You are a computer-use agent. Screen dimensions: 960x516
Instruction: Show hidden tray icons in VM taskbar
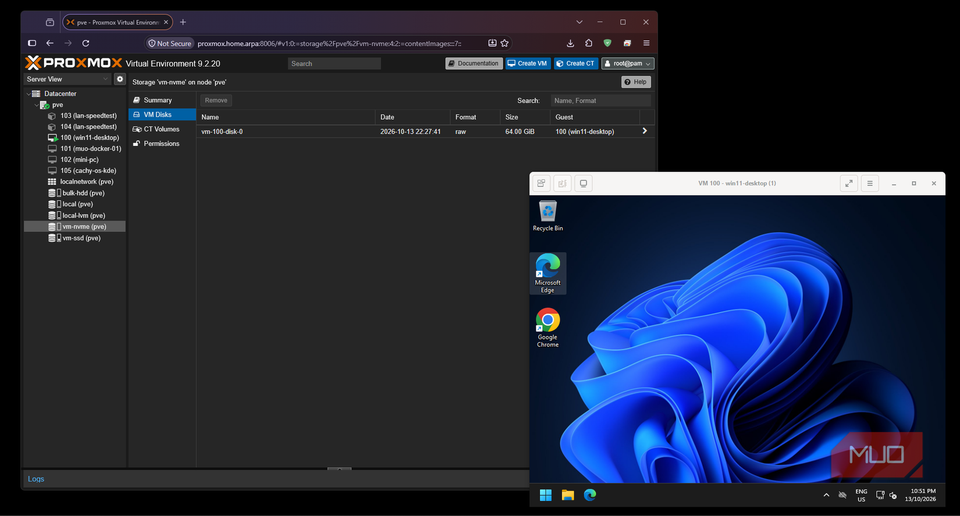click(x=826, y=495)
